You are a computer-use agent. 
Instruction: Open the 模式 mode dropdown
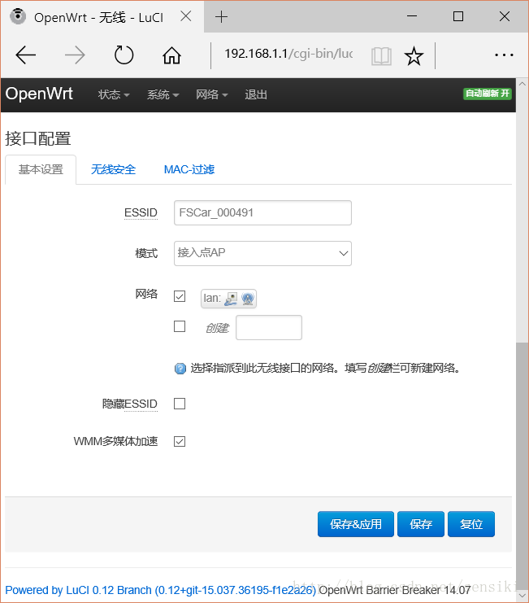click(x=262, y=253)
